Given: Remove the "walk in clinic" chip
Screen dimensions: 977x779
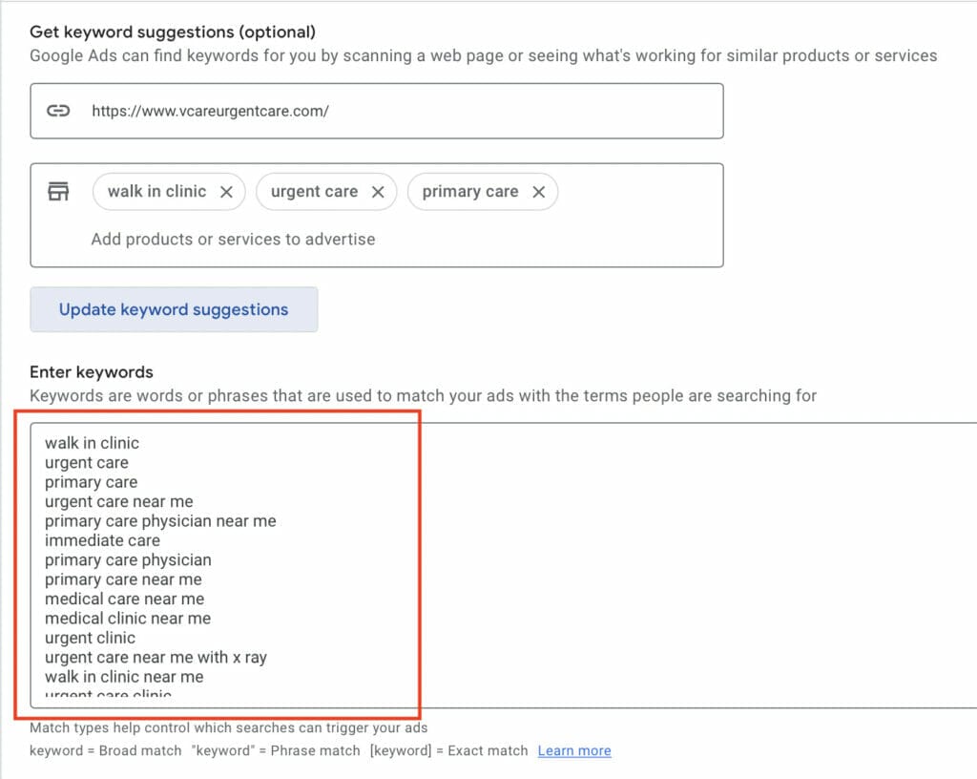Looking at the screenshot, I should coord(227,192).
